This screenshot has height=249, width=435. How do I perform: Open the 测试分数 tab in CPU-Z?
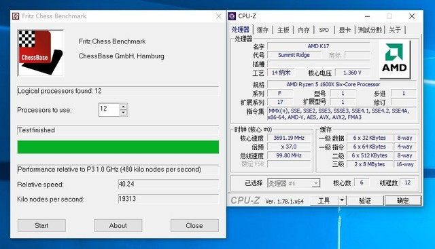coord(370,30)
